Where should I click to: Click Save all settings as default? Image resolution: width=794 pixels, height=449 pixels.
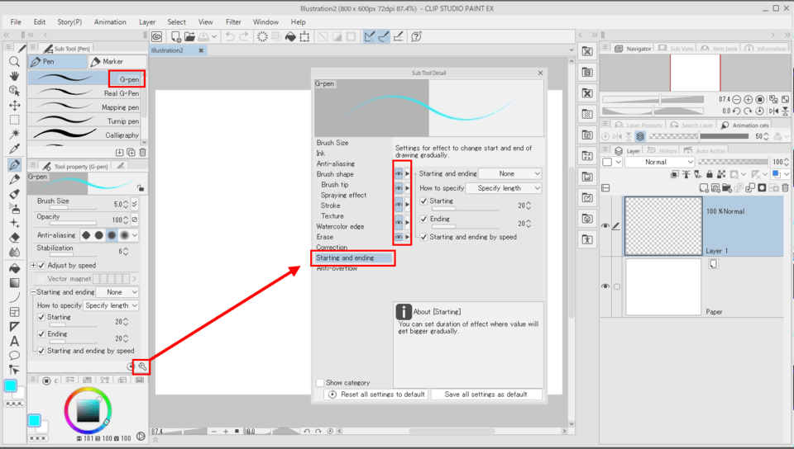[485, 395]
